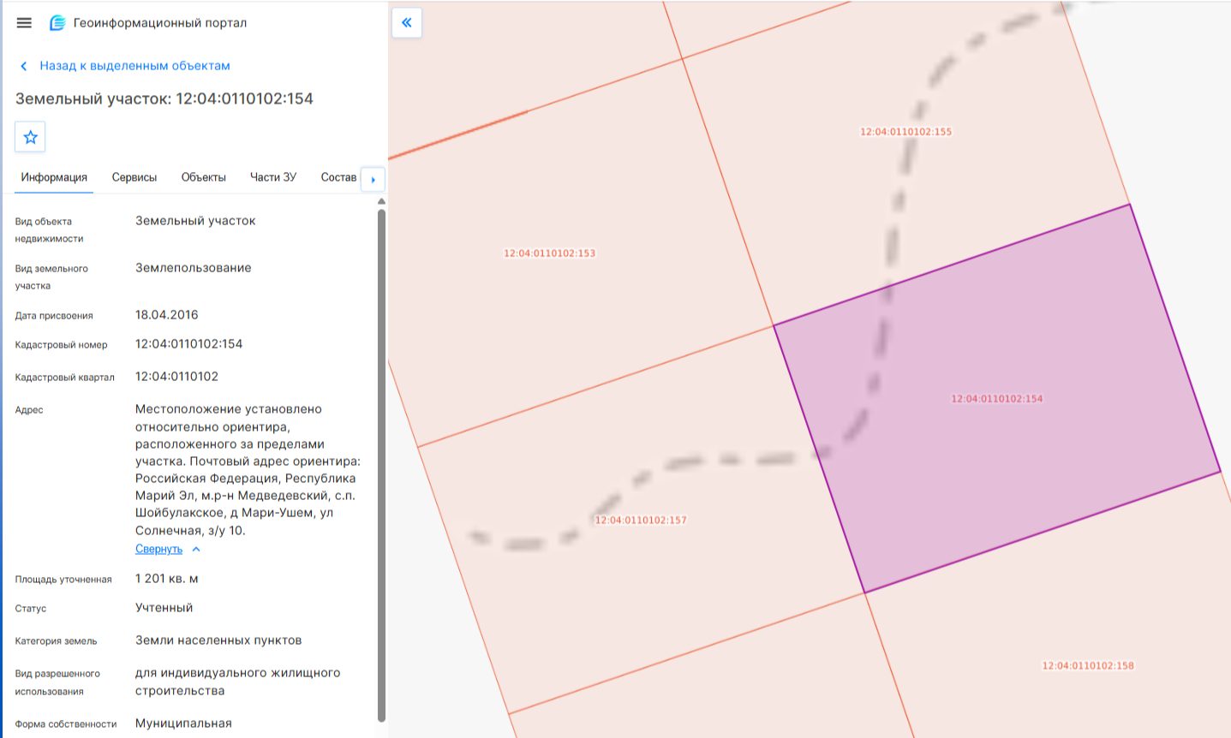Select parcel 12:04:0110102:155 on the map
The height and width of the screenshot is (738, 1231).
click(x=906, y=132)
